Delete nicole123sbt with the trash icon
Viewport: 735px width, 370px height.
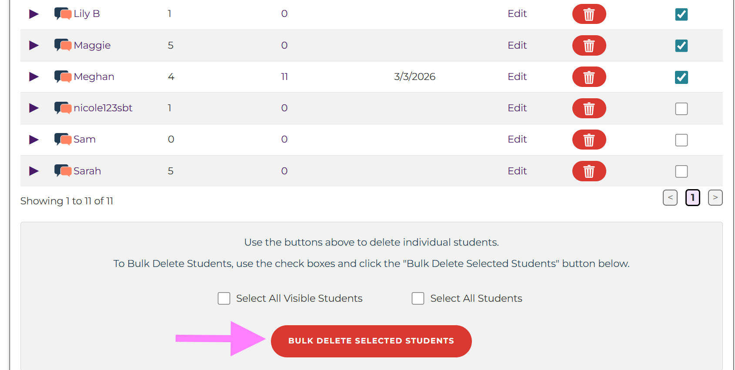pos(589,108)
